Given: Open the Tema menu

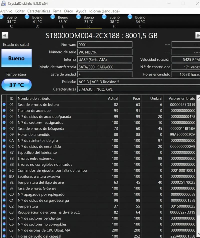Looking at the screenshot, I should [x=57, y=11].
